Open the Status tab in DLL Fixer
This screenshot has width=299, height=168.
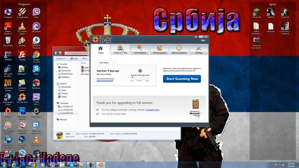[x=101, y=49]
